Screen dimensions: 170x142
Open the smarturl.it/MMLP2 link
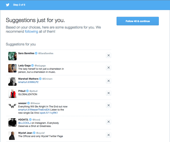[x=28, y=82]
